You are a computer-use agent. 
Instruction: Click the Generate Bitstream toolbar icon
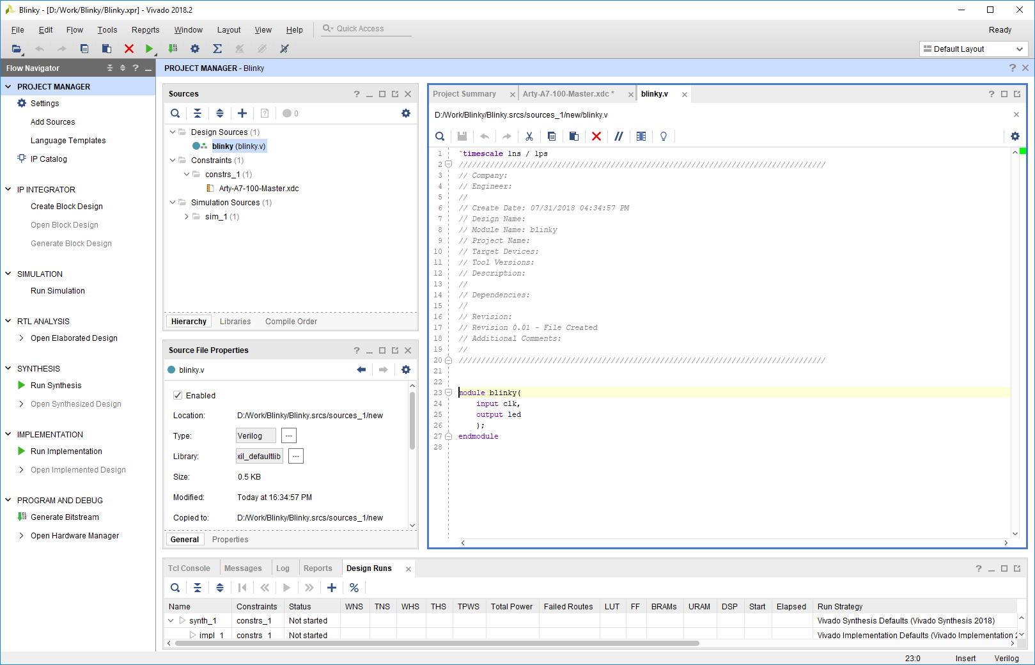(173, 49)
